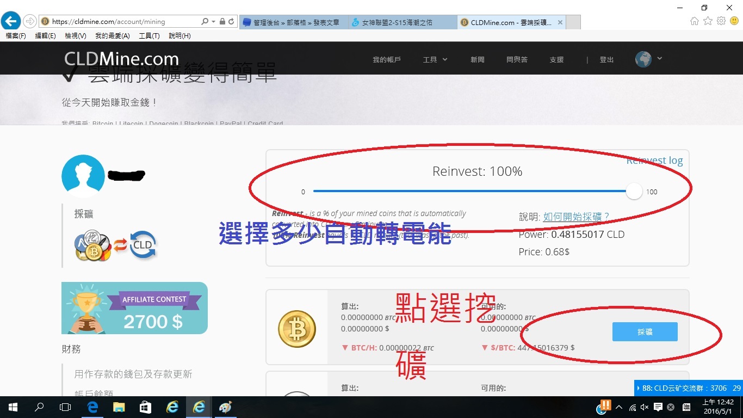Open Favorites with the star icon
Image resolution: width=743 pixels, height=418 pixels.
tap(708, 21)
